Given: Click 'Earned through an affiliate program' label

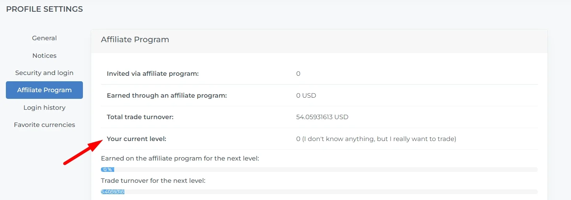Looking at the screenshot, I should pos(167,95).
